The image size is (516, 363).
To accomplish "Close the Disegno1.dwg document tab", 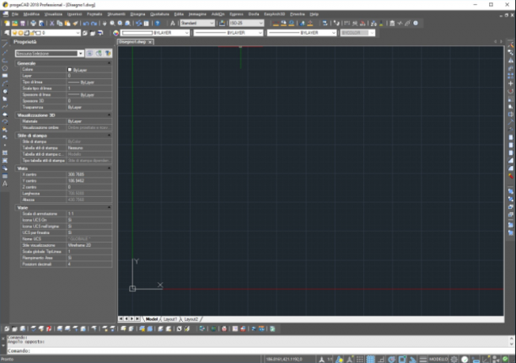I will click(150, 42).
